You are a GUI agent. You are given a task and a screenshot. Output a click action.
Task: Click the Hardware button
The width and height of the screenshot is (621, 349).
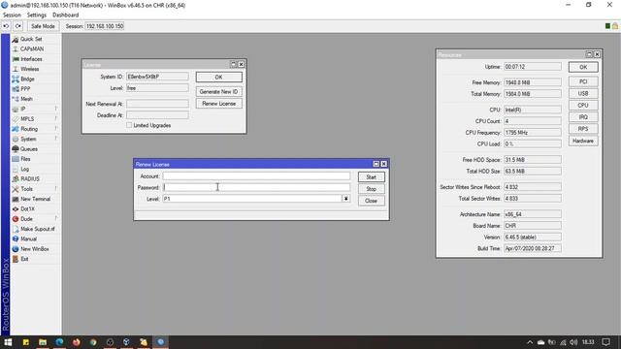[583, 141]
